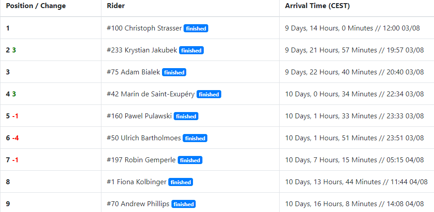434x212 pixels.
Task: Click the green +3 change at position 2
Action: pos(14,50)
